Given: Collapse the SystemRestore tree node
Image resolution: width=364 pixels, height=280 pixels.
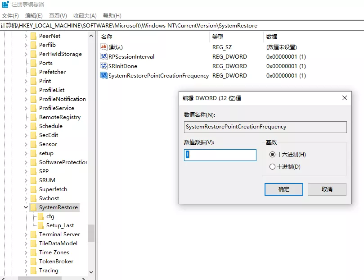Looking at the screenshot, I should click(x=26, y=207).
